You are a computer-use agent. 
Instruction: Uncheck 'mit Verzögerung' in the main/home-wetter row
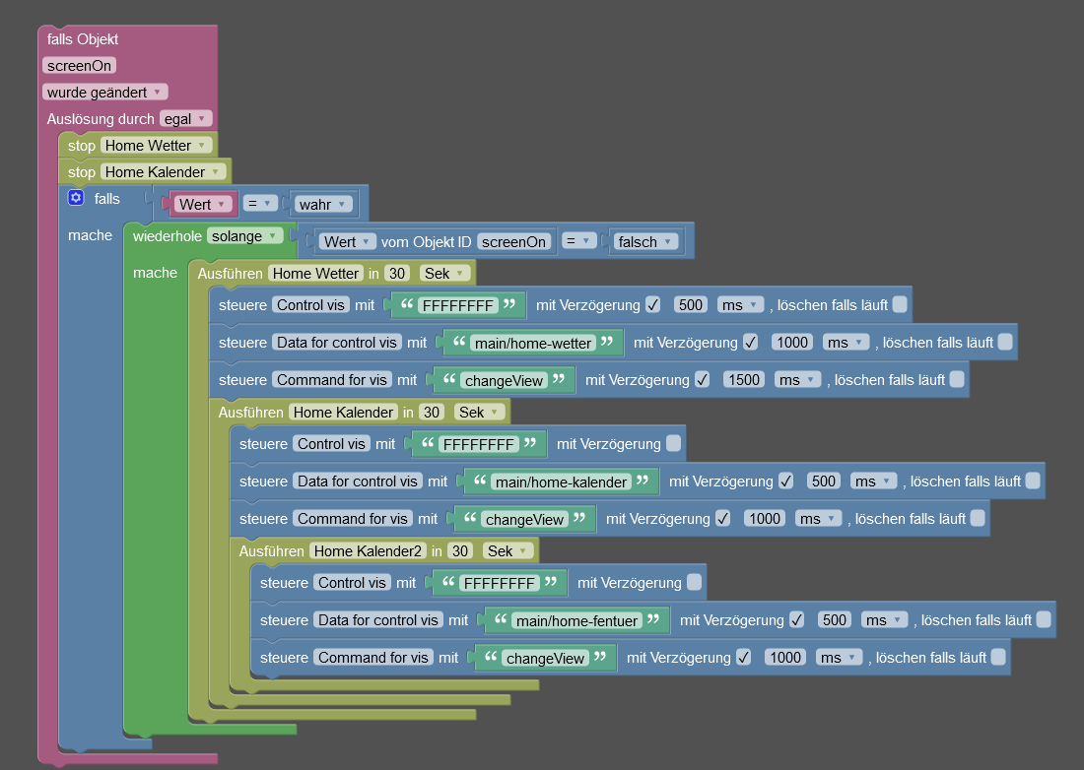(751, 342)
